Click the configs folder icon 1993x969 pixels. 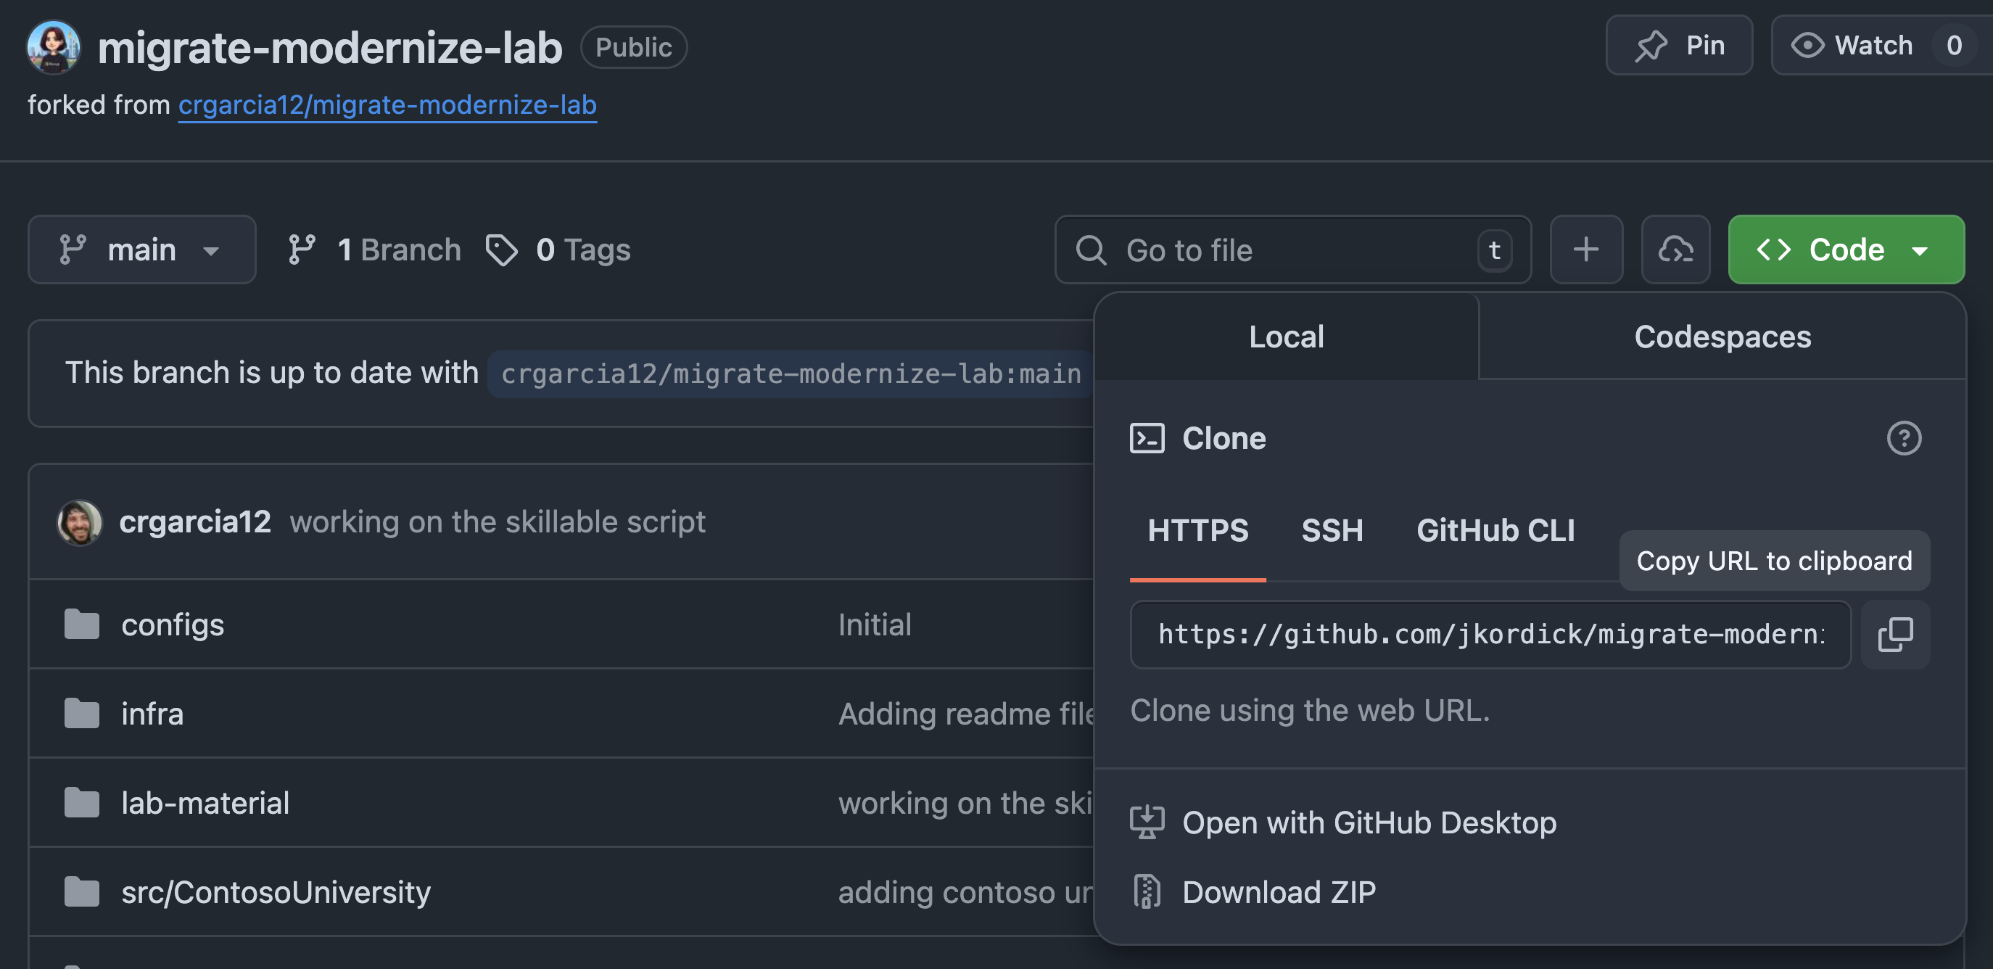click(81, 624)
